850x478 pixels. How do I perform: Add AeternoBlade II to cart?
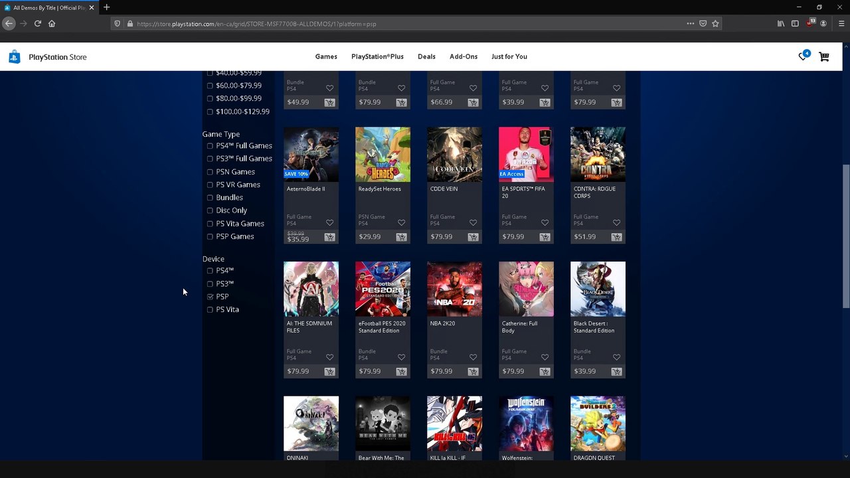(329, 237)
